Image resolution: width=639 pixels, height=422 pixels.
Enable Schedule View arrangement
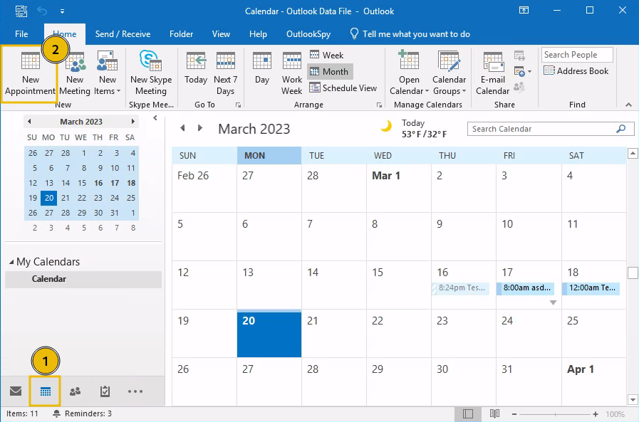(x=343, y=88)
